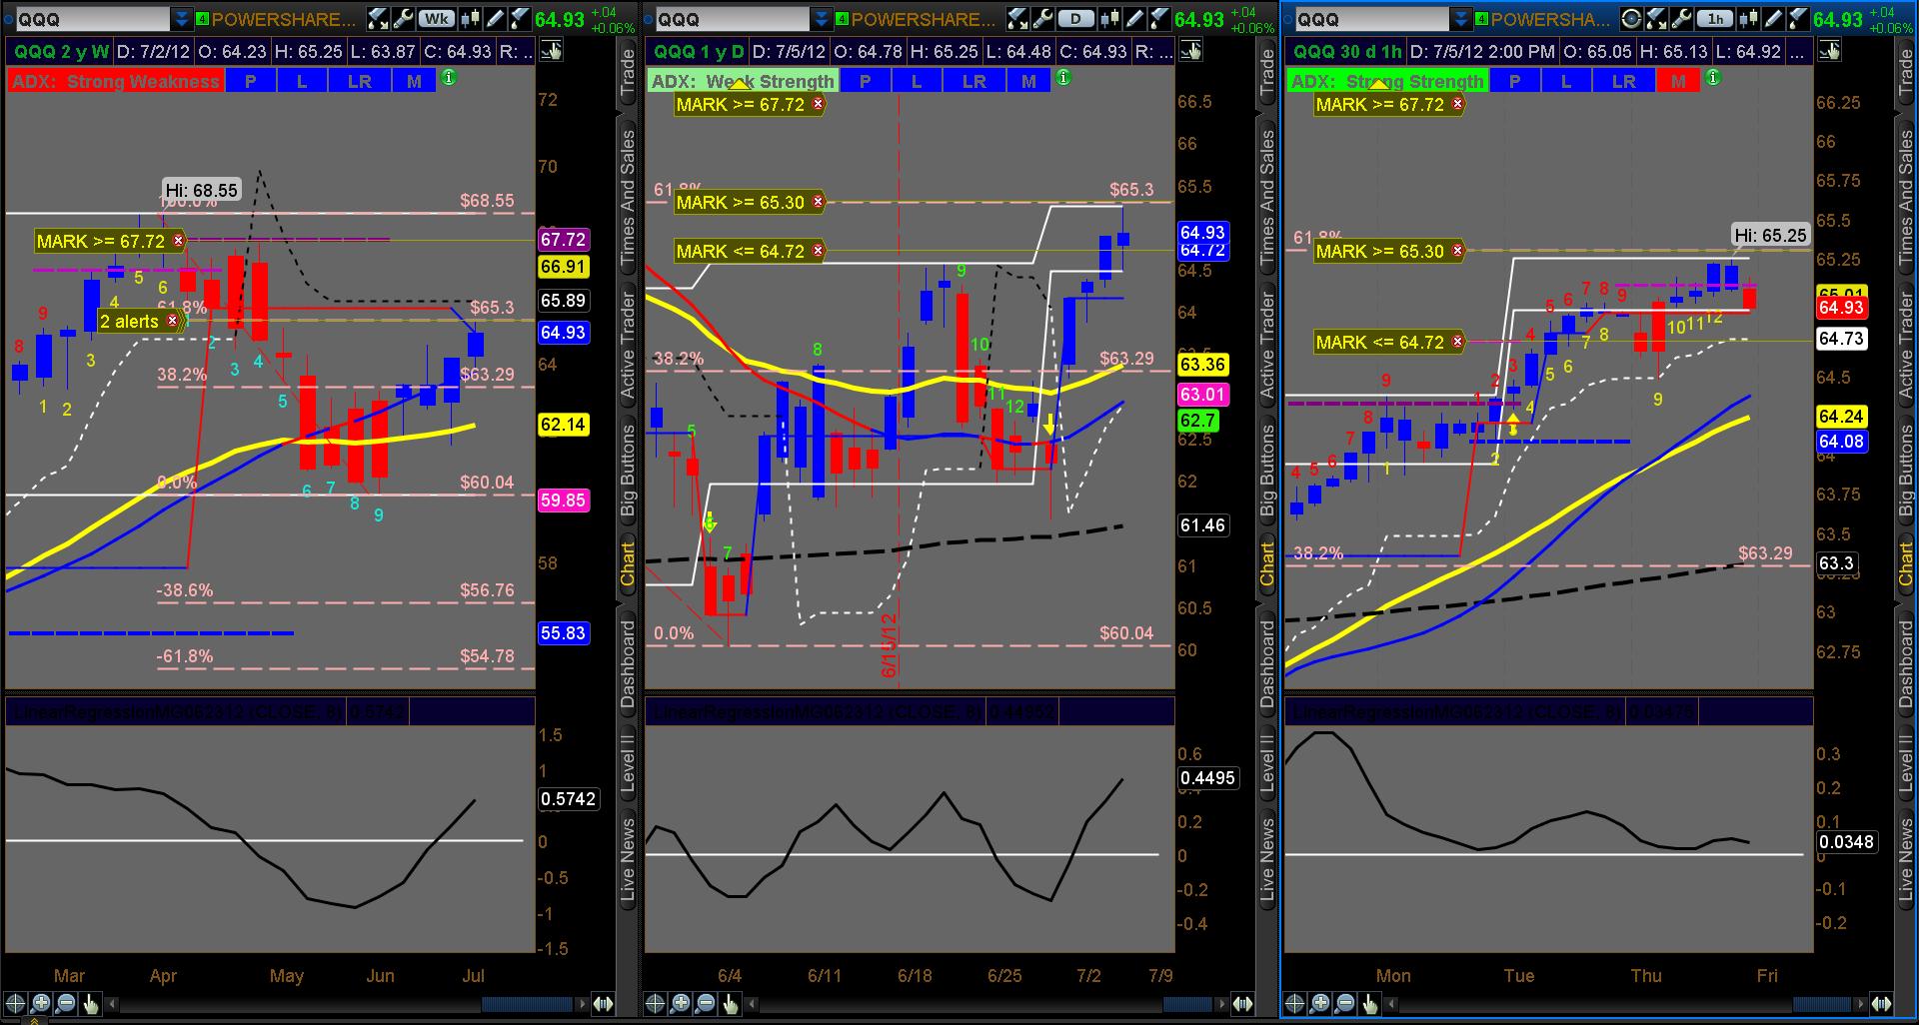Open symbol dropdown arrow in hourly chart
Viewport: 1919px width, 1025px height.
(x=1460, y=18)
